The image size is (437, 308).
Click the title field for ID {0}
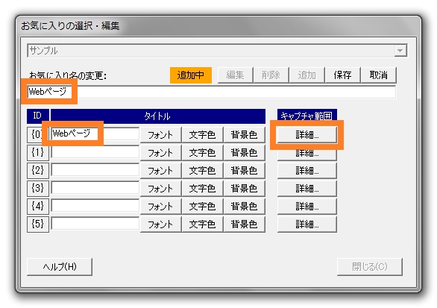pyautogui.click(x=95, y=133)
